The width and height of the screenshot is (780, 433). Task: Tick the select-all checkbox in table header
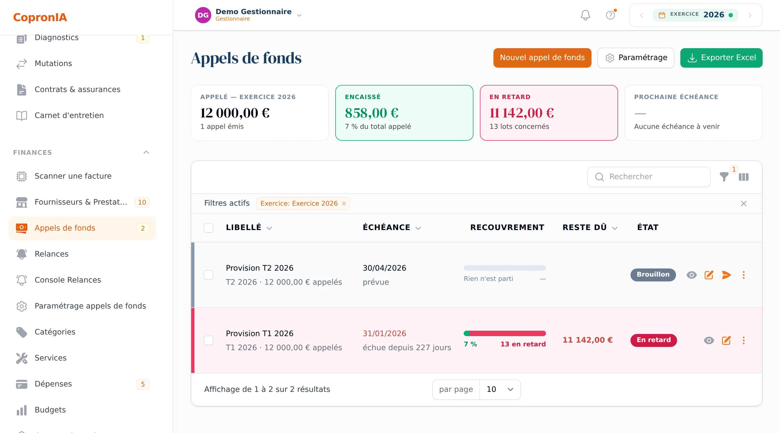click(x=209, y=228)
